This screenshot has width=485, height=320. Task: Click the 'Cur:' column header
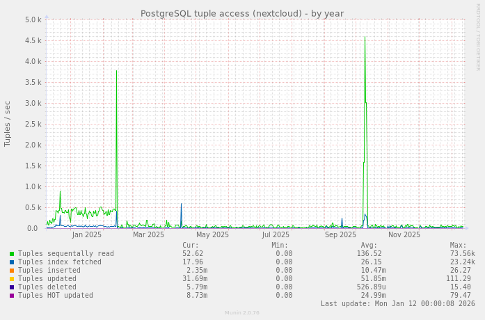point(191,245)
